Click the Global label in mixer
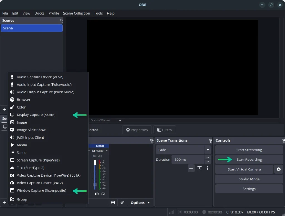Viewport: 285px width, 216px height. point(100,146)
